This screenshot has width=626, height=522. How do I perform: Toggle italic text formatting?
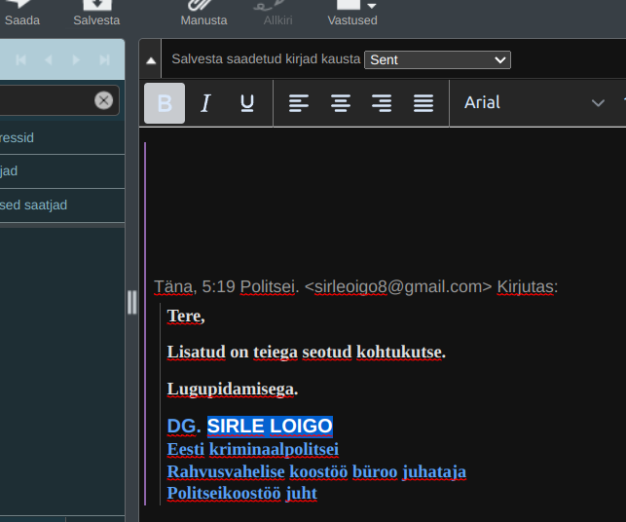[205, 103]
